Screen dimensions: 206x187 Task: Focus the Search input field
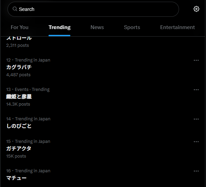coord(93,9)
